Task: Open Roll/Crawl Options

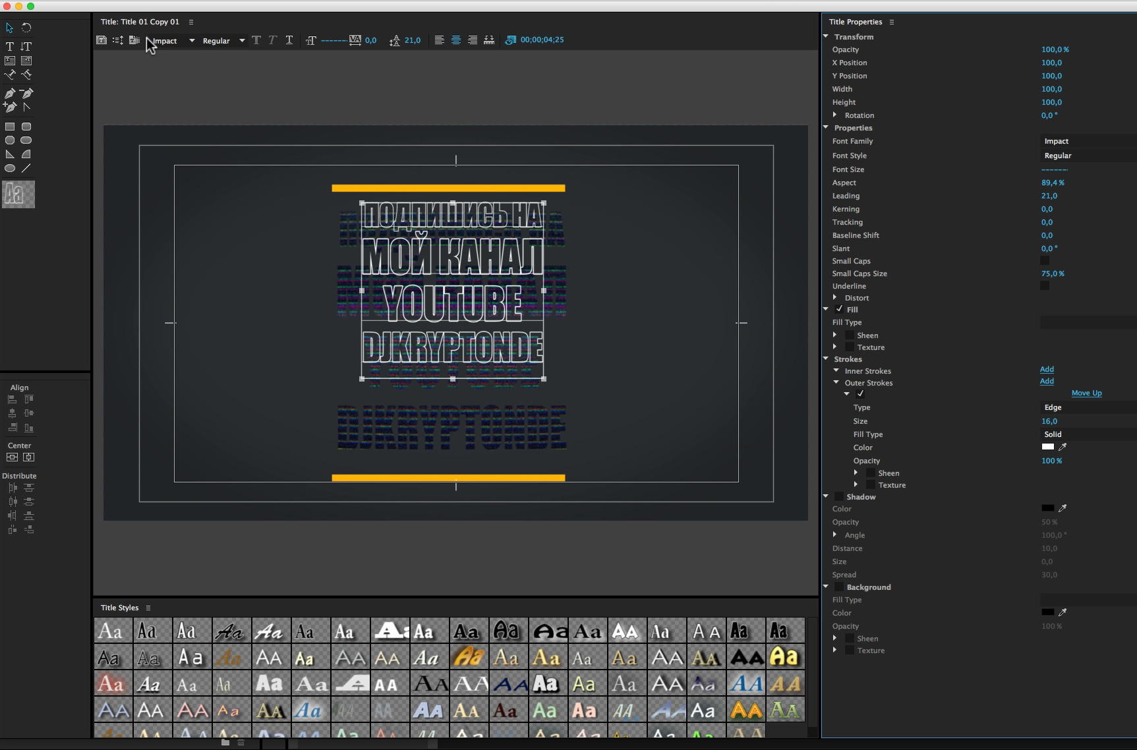Action: pyautogui.click(x=118, y=40)
